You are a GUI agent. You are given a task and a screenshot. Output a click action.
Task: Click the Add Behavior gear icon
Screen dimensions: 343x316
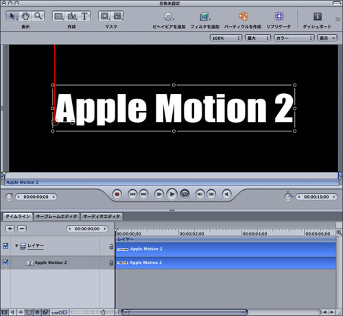pos(169,16)
